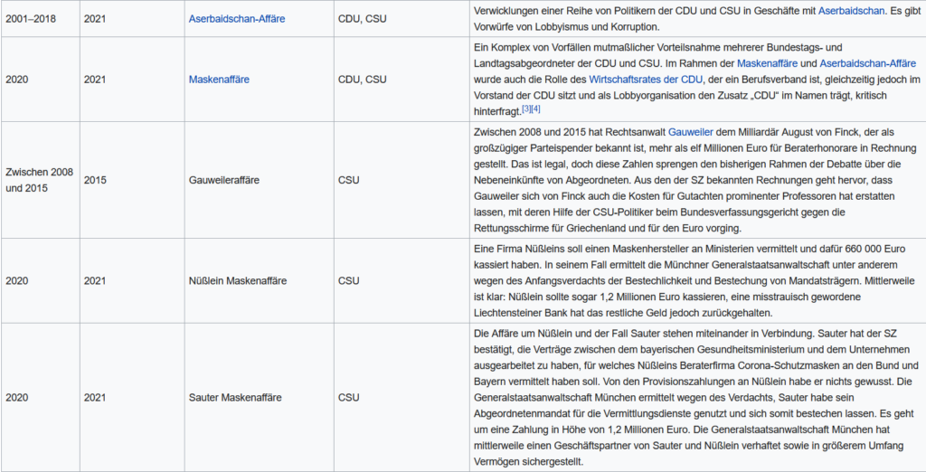Click the amount '660 000 Euro'
This screenshot has width=926, height=472.
(873, 249)
